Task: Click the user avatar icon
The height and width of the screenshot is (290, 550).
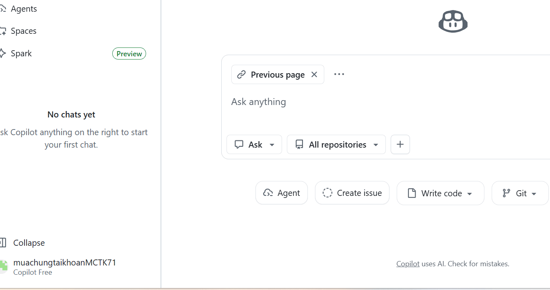Action: [3, 267]
